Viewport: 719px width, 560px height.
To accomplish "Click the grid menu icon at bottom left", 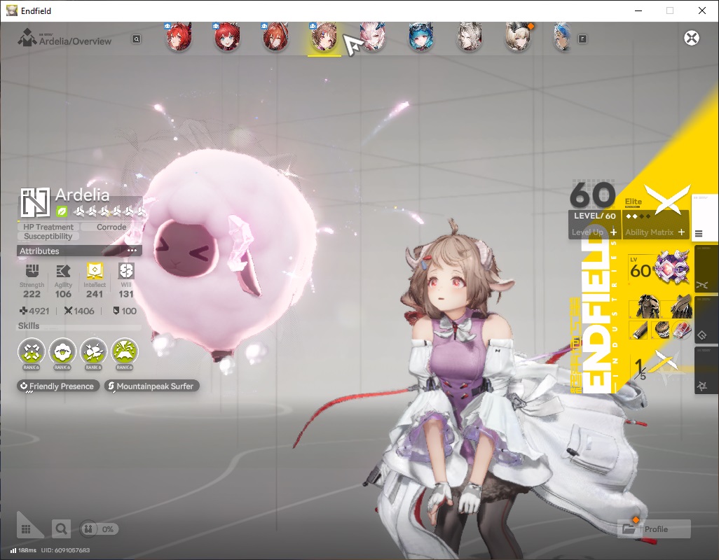I will point(26,529).
